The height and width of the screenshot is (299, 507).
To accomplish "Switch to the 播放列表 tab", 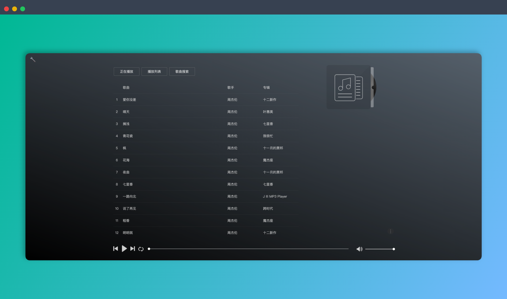I will [154, 72].
